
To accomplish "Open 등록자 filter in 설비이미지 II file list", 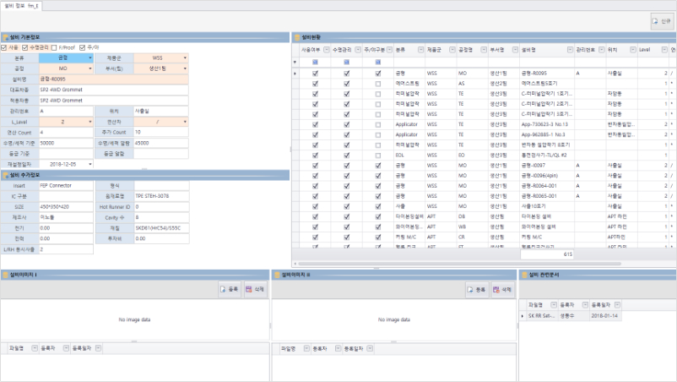I will tap(338, 348).
